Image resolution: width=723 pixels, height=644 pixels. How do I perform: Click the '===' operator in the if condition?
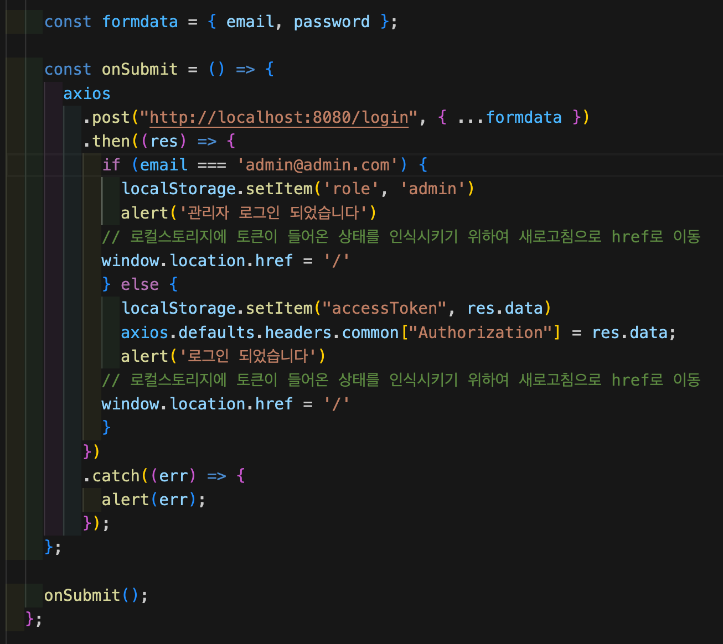click(212, 165)
